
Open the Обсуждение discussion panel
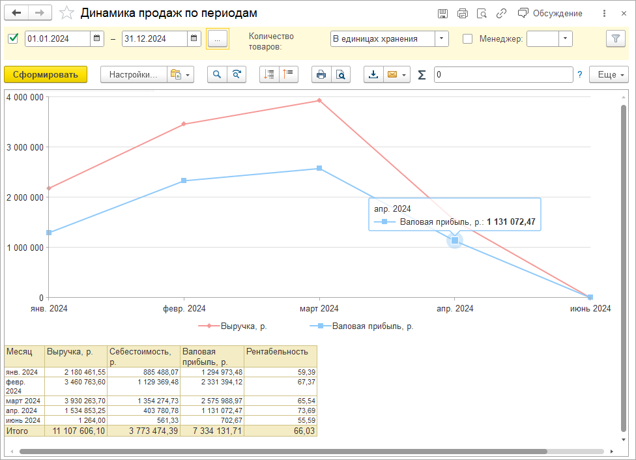coord(550,14)
